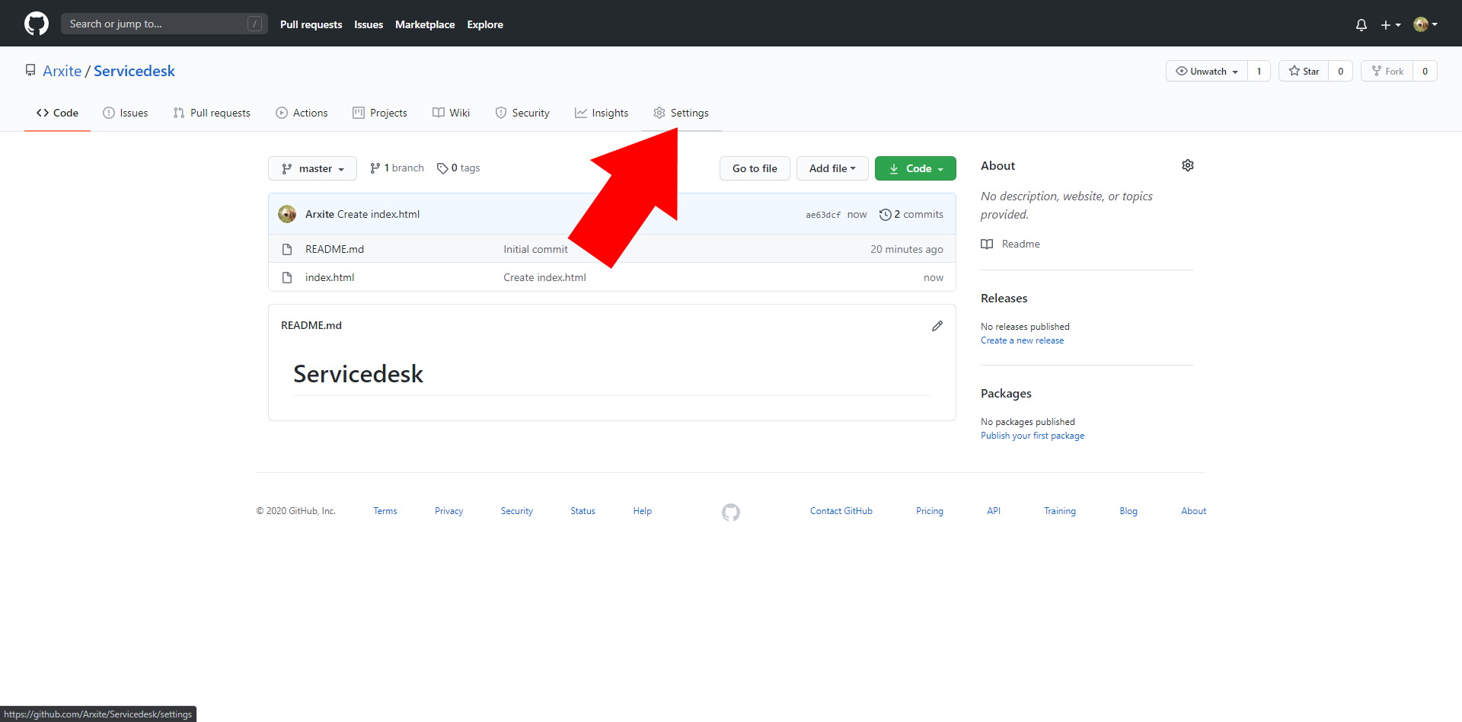View the 2 commits history
The width and height of the screenshot is (1462, 722).
pos(911,214)
